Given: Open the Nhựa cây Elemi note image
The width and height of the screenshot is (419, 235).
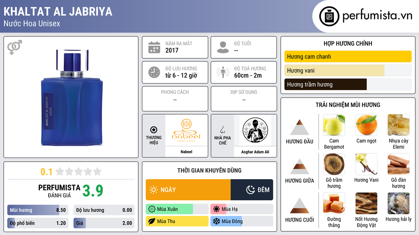Looking at the screenshot, I should point(399,125).
